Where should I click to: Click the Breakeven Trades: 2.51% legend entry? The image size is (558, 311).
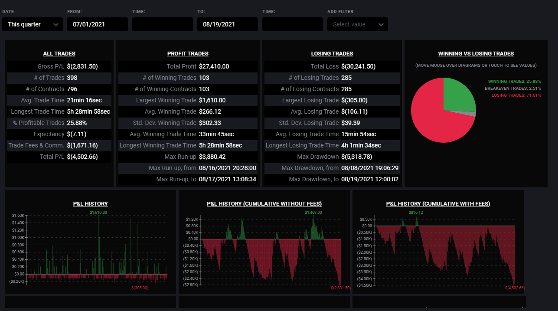(512, 88)
